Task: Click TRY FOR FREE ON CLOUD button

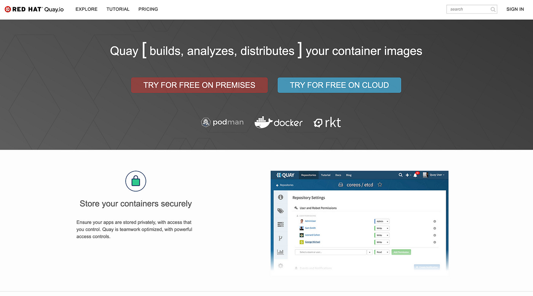Action: [339, 85]
